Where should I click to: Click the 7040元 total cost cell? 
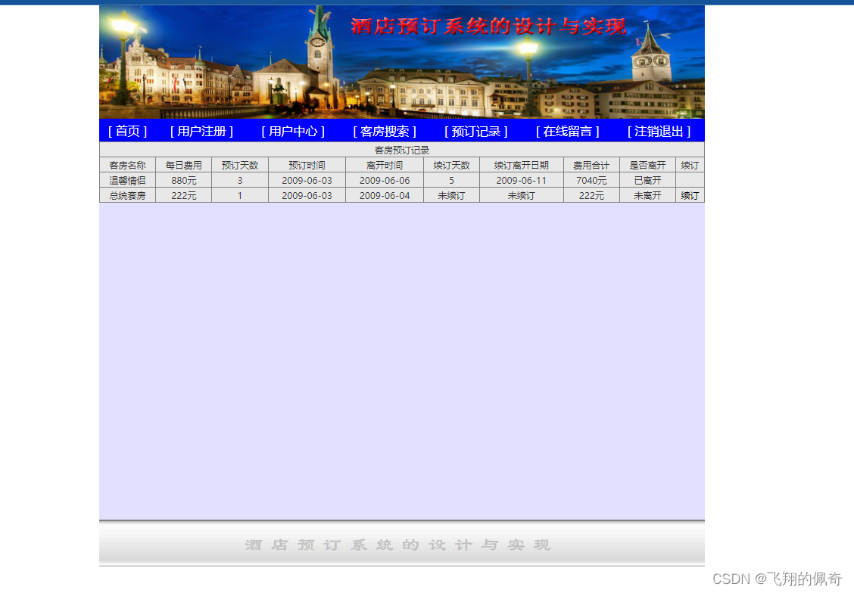click(591, 181)
